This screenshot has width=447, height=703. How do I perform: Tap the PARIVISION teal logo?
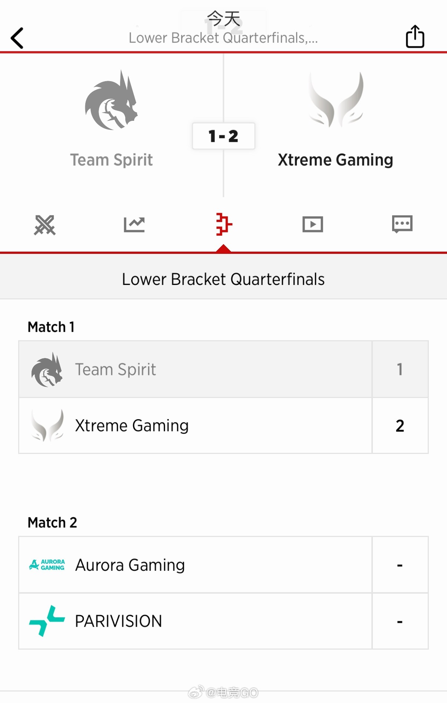[x=47, y=621]
